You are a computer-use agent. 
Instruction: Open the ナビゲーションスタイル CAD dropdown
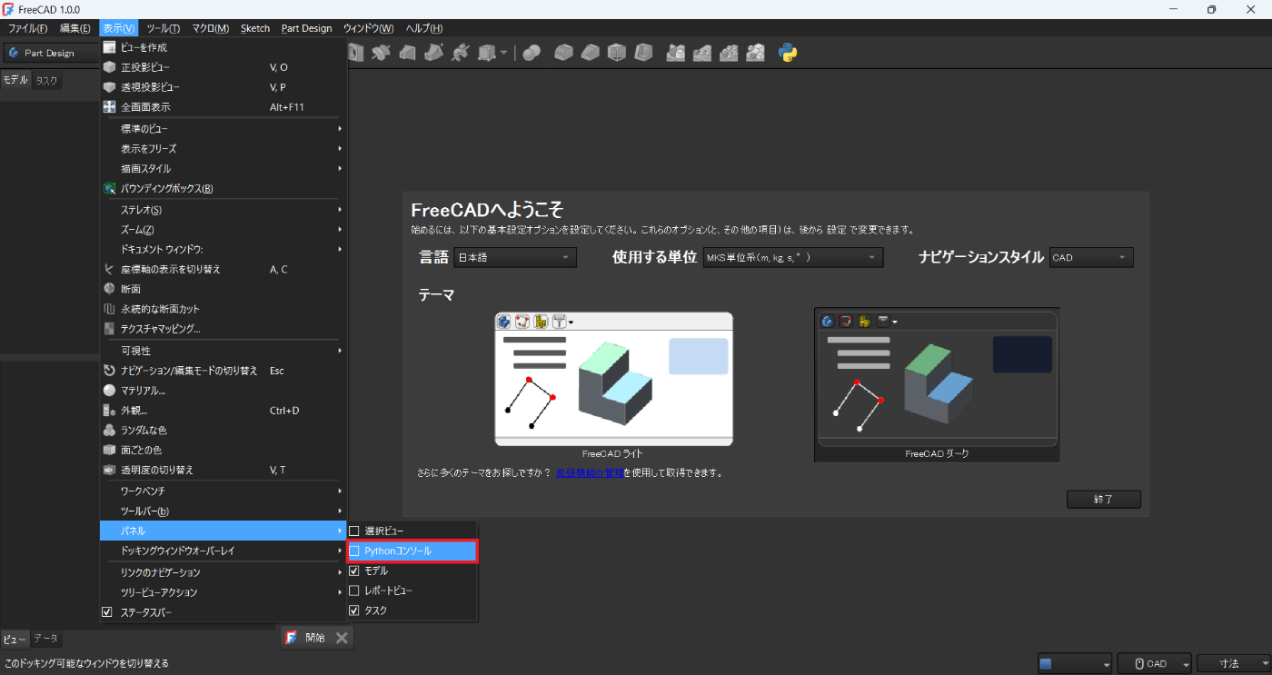1091,257
